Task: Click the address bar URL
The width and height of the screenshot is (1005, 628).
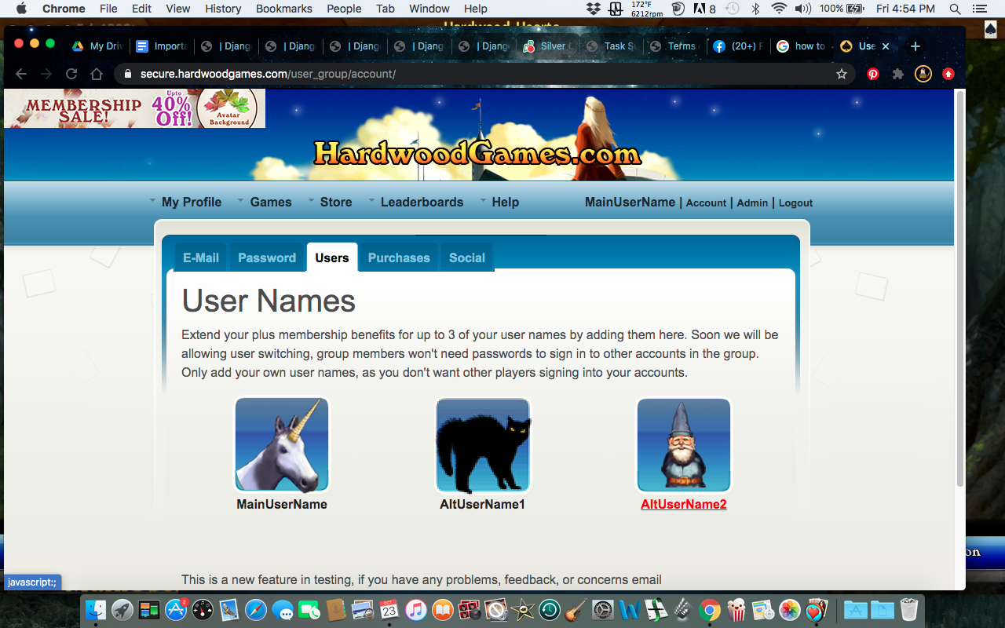Action: [268, 74]
